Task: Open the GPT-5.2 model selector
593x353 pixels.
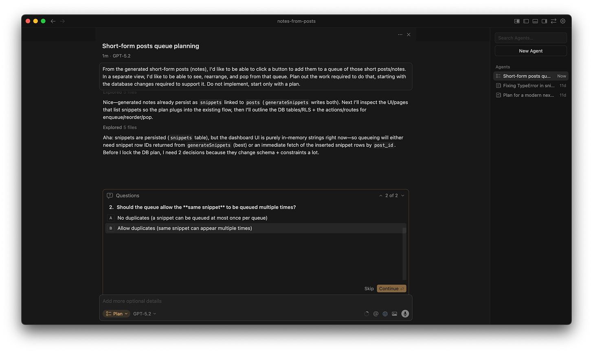Action: pyautogui.click(x=144, y=314)
